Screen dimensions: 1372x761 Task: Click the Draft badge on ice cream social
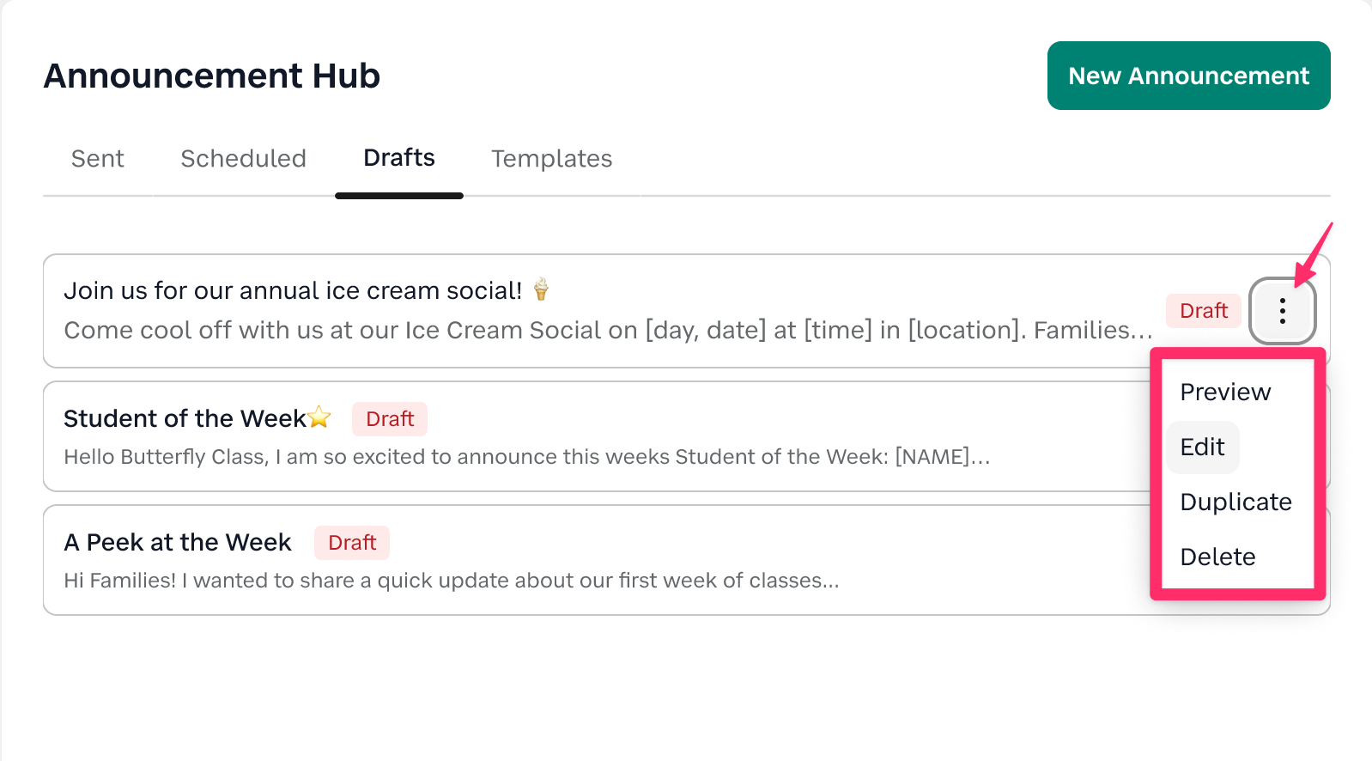pyautogui.click(x=1203, y=311)
